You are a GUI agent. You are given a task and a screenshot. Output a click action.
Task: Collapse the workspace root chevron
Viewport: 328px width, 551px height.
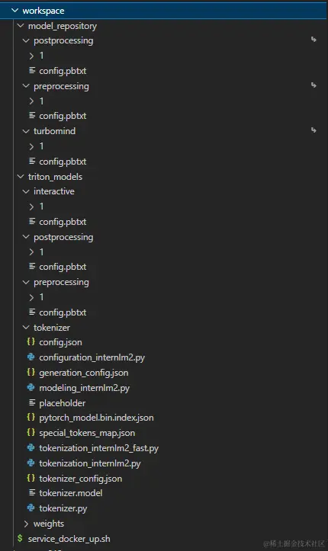(x=14, y=11)
